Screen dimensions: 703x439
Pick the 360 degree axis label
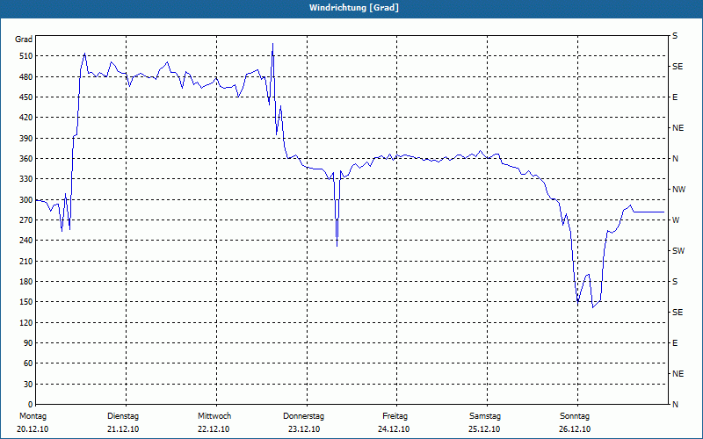click(25, 159)
